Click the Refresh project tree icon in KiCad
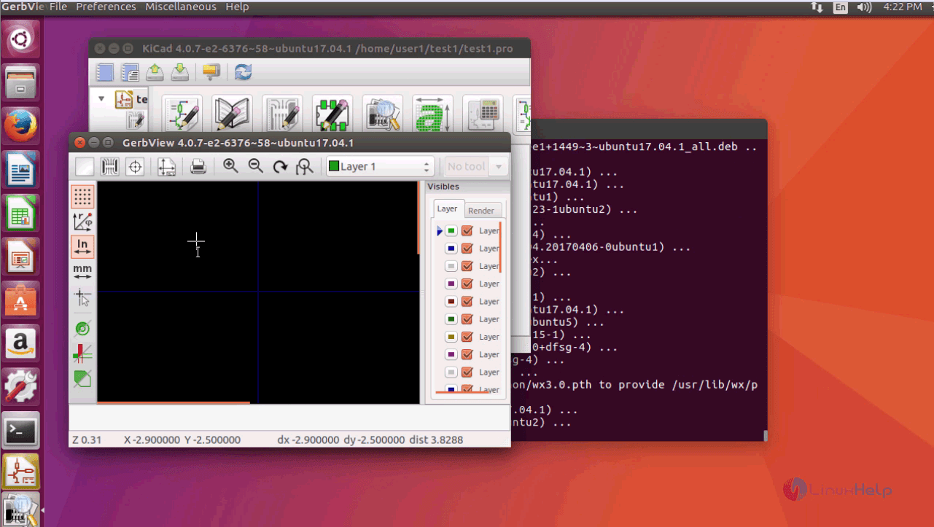This screenshot has height=527, width=934. (x=243, y=72)
